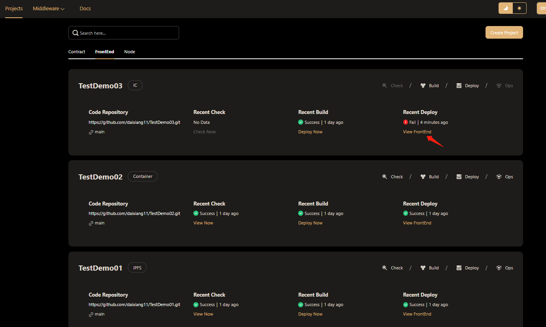This screenshot has width=546, height=327.
Task: Open the Projects nav item
Action: [x=14, y=8]
